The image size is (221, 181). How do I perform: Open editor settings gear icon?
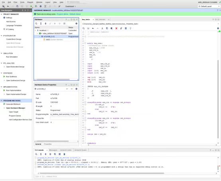point(218,28)
